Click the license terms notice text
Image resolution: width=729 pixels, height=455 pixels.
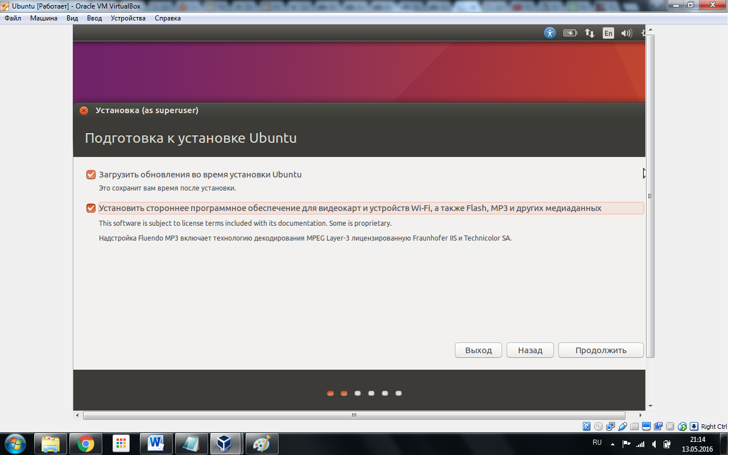(245, 224)
